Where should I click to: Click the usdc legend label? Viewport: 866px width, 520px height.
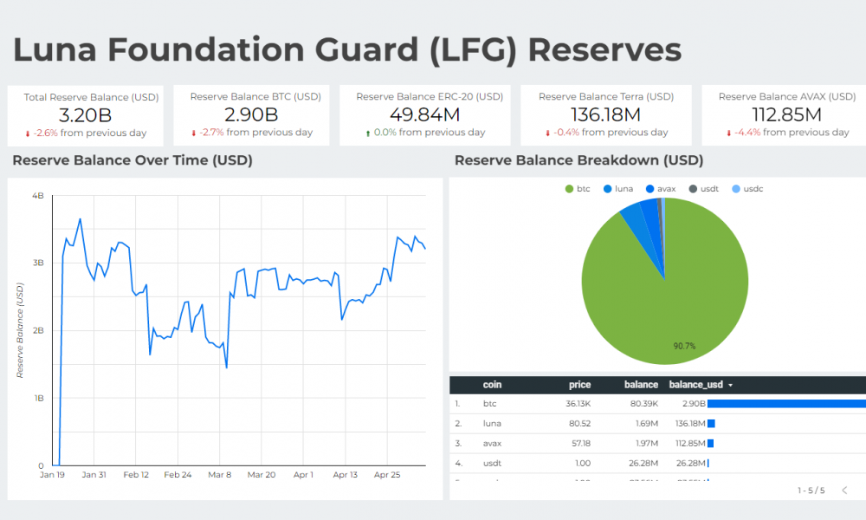(753, 189)
